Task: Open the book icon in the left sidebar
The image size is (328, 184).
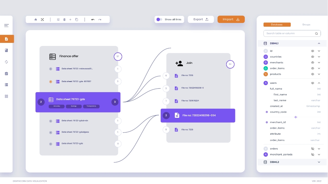Action: point(6,50)
